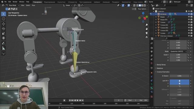Image resolution: width=194 pixels, height=109 pixels.
Task: Open the File menu
Action: [x=5, y=2]
